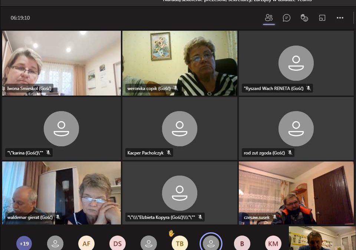Click Iwona Smieskol's video tile

tap(62, 63)
